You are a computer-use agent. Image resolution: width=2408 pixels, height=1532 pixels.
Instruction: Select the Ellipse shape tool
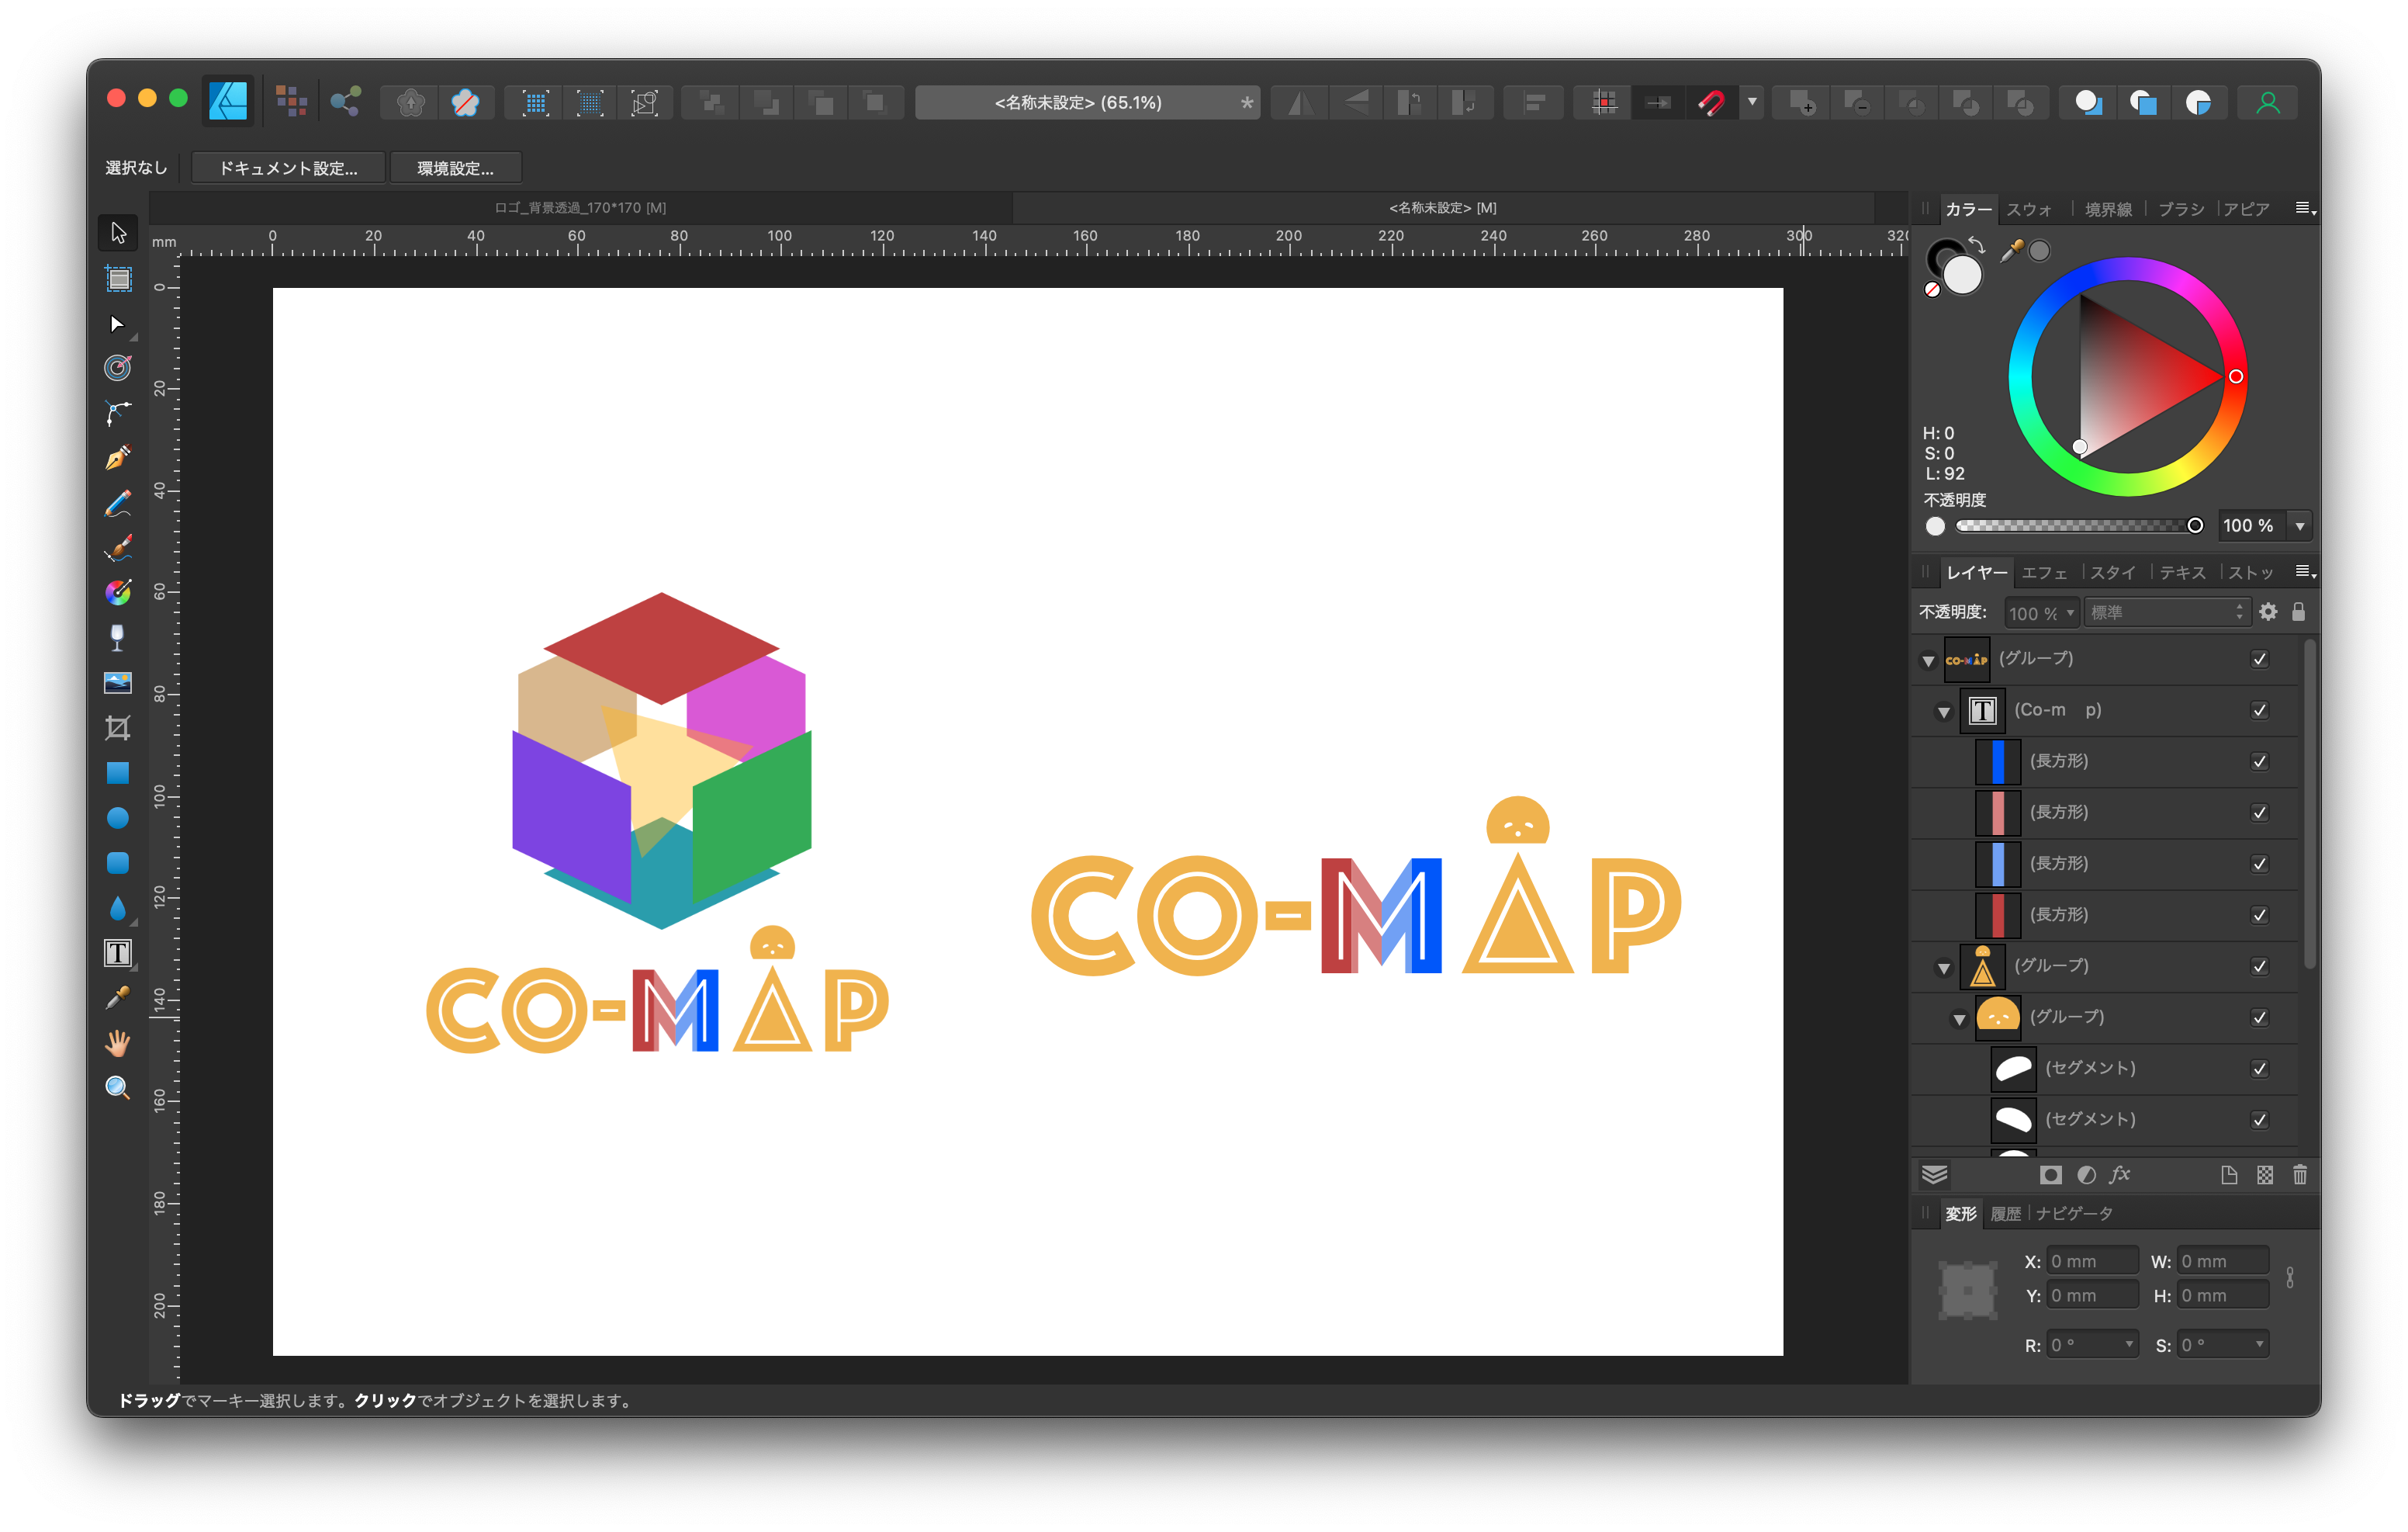click(x=118, y=817)
